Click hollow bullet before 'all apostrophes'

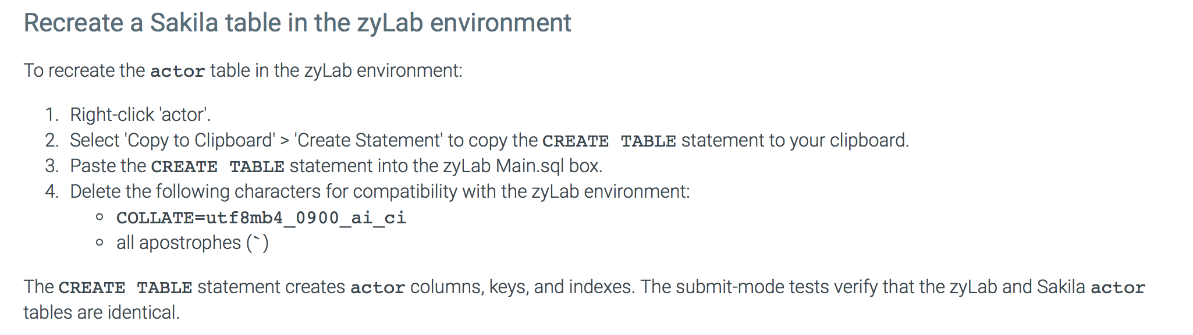pos(100,243)
